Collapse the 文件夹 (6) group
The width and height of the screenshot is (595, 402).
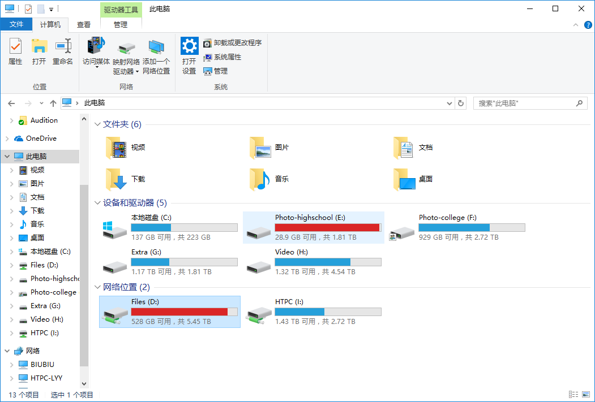97,124
